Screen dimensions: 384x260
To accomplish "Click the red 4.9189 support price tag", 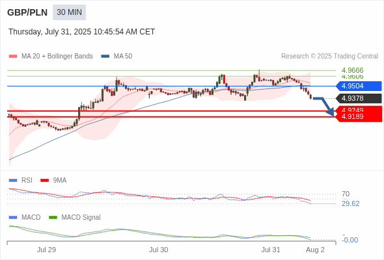I will (x=359, y=116).
